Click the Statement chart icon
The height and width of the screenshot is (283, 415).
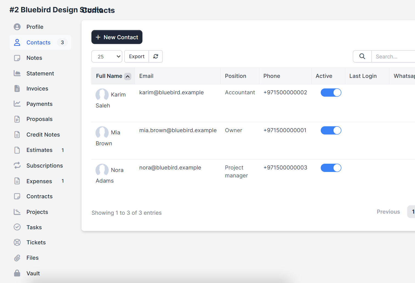coord(17,73)
